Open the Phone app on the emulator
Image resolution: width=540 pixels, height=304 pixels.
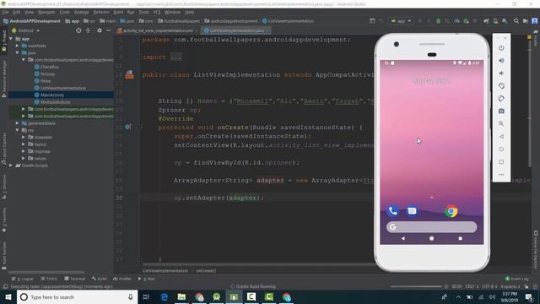pyautogui.click(x=392, y=210)
